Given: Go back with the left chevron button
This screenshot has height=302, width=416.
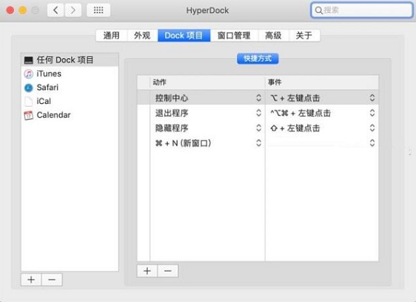Looking at the screenshot, I should coord(55,10).
